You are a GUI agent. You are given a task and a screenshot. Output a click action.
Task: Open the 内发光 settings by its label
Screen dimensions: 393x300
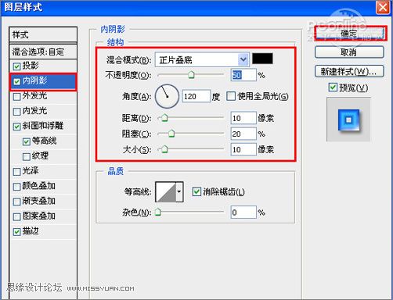tap(34, 111)
